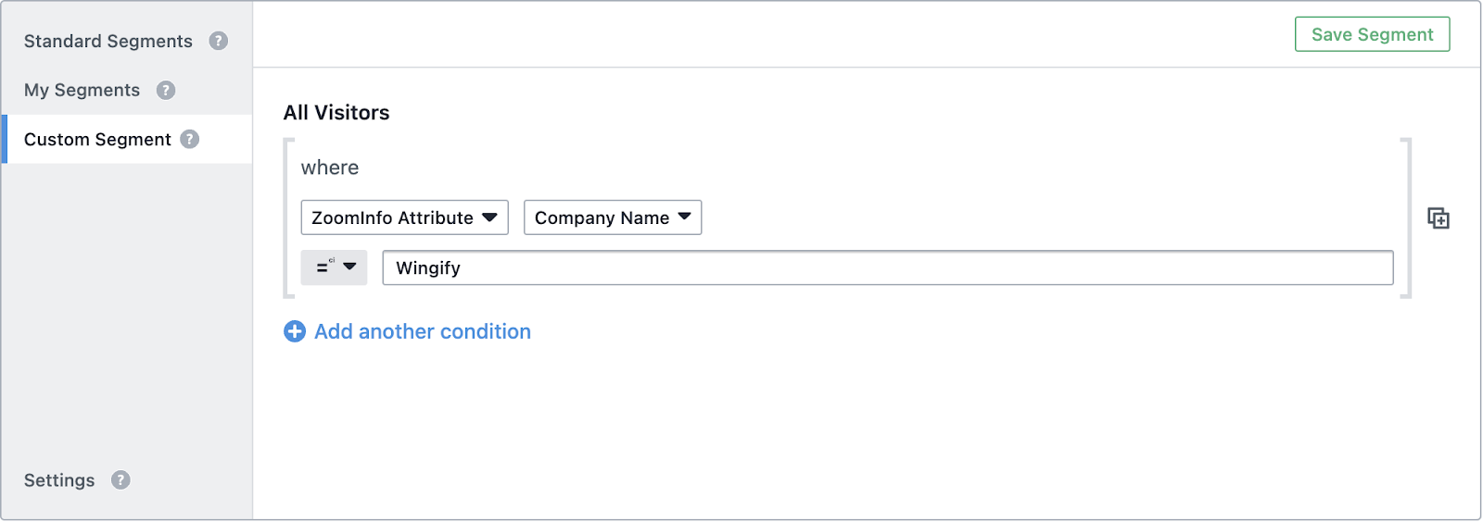Click the 'where' condition label

click(x=330, y=168)
